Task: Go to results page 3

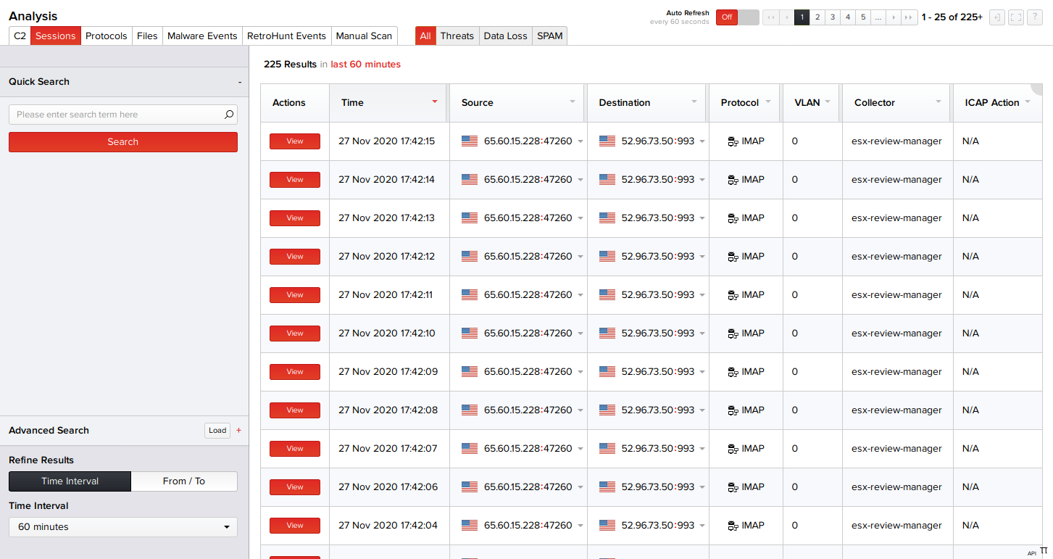Action: coord(833,17)
